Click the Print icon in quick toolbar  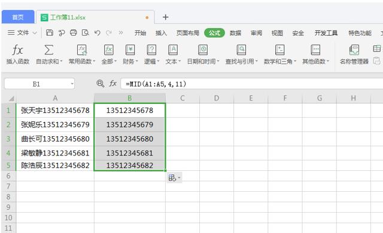pyautogui.click(x=73, y=33)
